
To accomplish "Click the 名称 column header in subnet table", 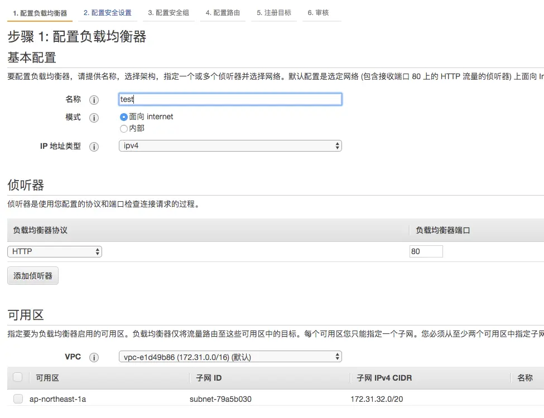I will (x=525, y=378).
